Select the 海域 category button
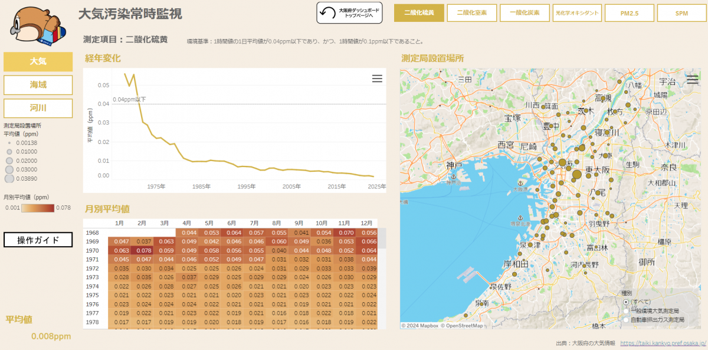Viewport: 708px width, 350px height. 38,85
